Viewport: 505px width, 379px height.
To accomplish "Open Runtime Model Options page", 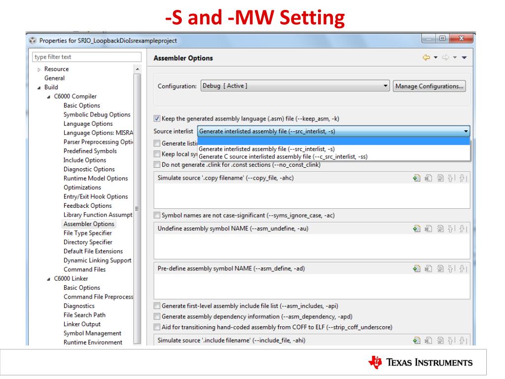I will (x=96, y=178).
